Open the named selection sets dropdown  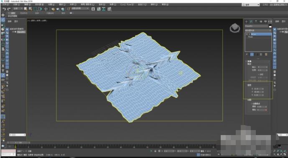[x=80, y=9]
